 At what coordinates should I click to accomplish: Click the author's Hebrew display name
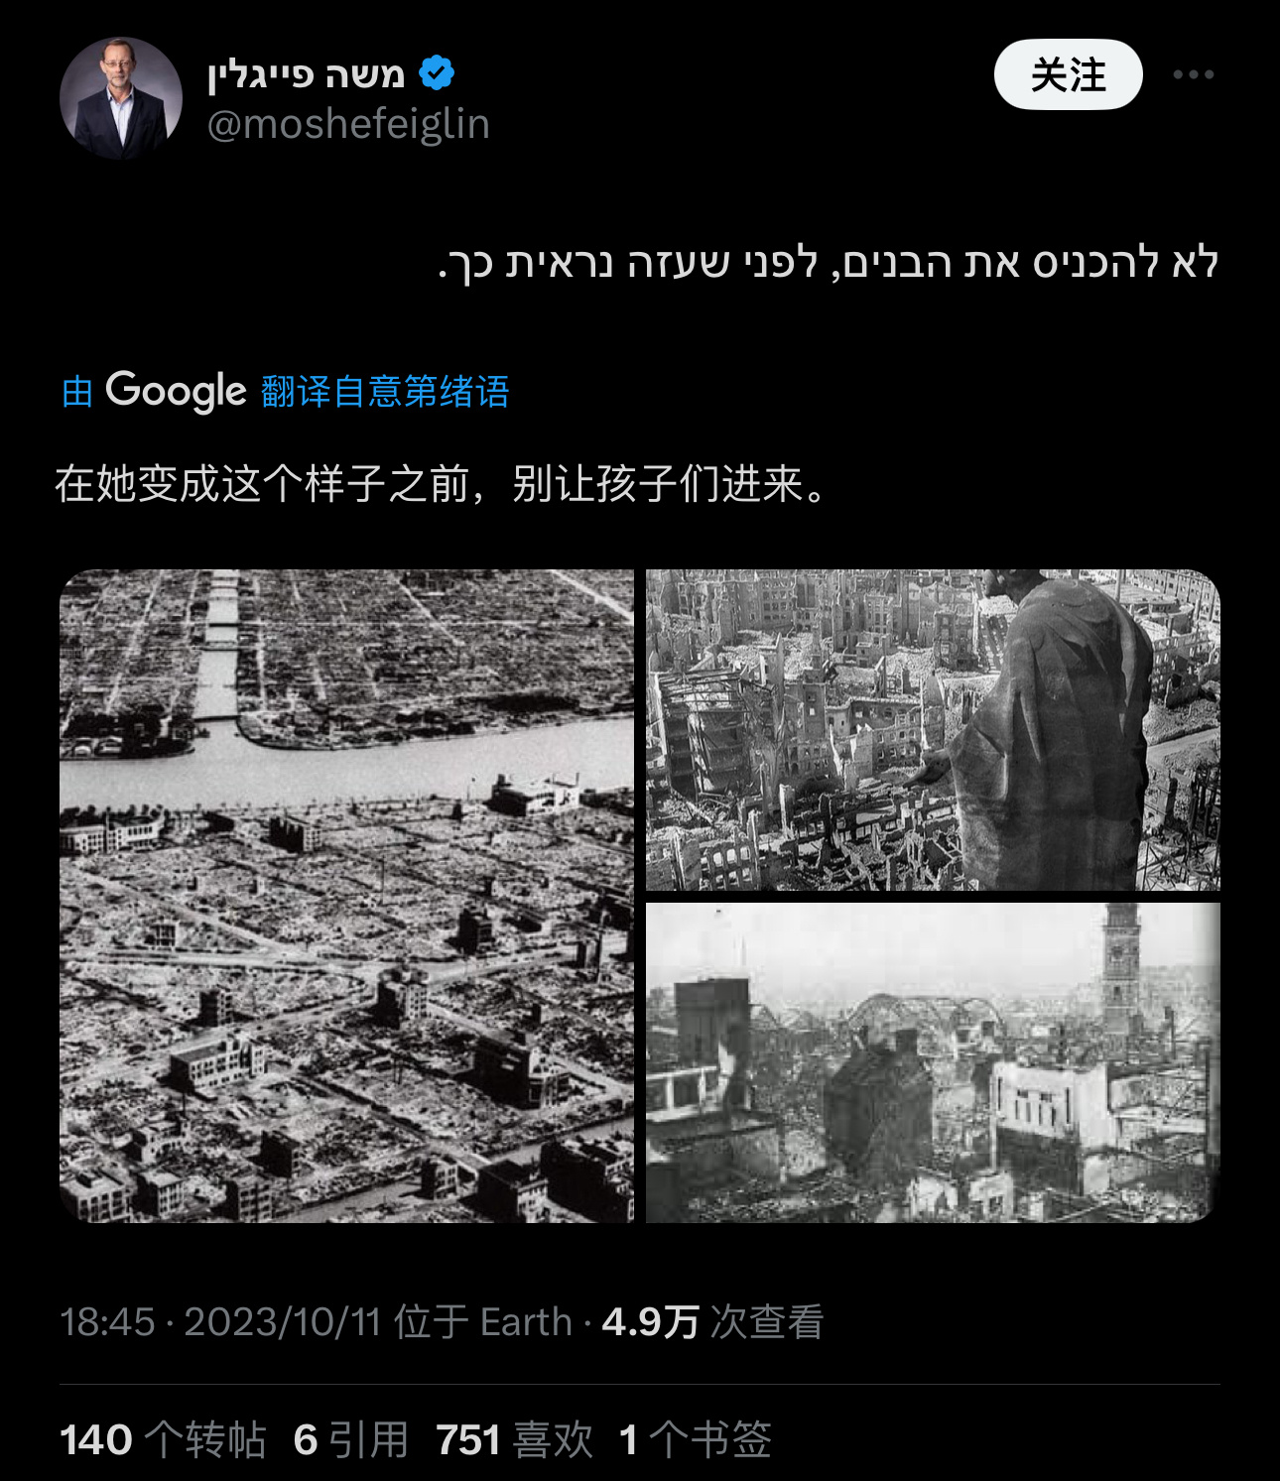pyautogui.click(x=306, y=74)
